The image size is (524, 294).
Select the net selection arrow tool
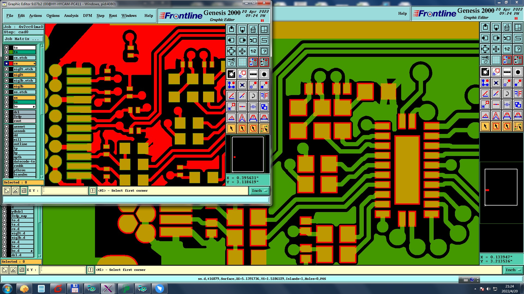coord(264,128)
